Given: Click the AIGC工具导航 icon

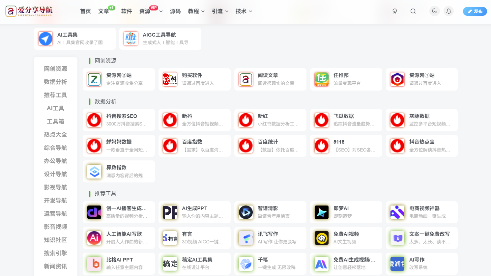Looking at the screenshot, I should tap(131, 39).
